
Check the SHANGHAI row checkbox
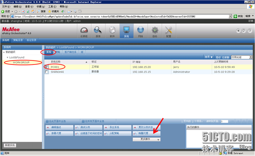coord(46,72)
